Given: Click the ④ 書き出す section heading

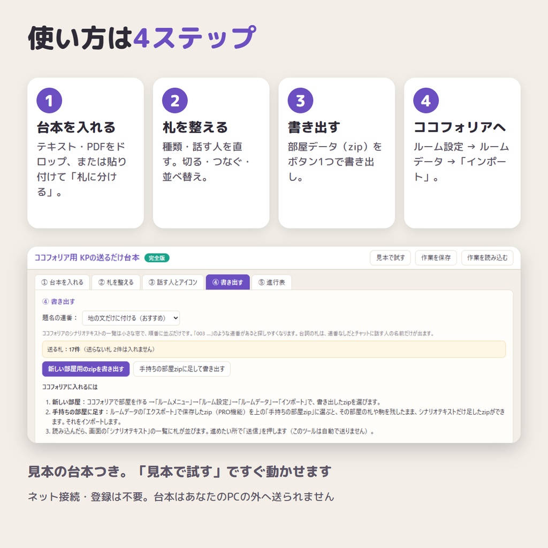Looking at the screenshot, I should coord(58,302).
